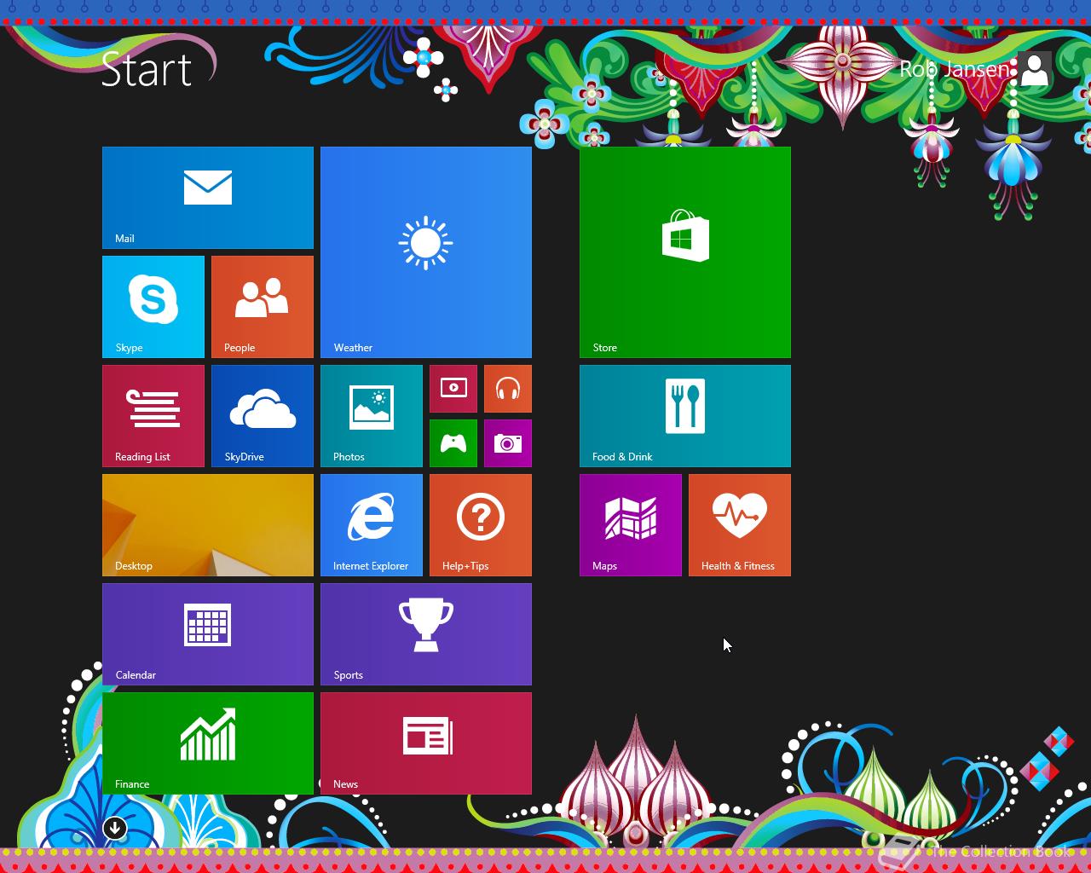The image size is (1091, 873).
Task: Open the Maps tile
Action: 631,525
